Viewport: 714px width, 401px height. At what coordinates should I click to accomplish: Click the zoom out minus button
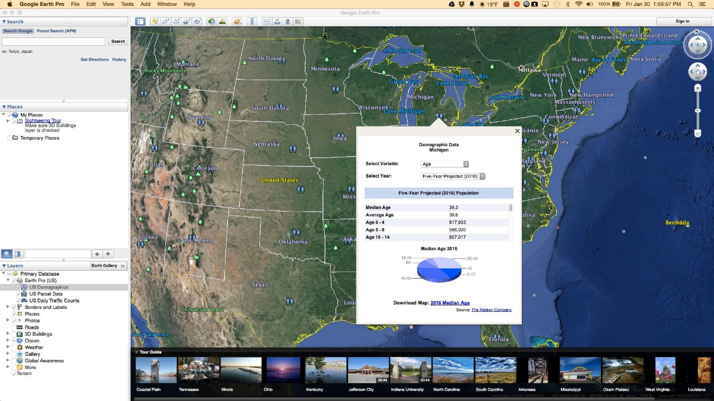[x=698, y=134]
